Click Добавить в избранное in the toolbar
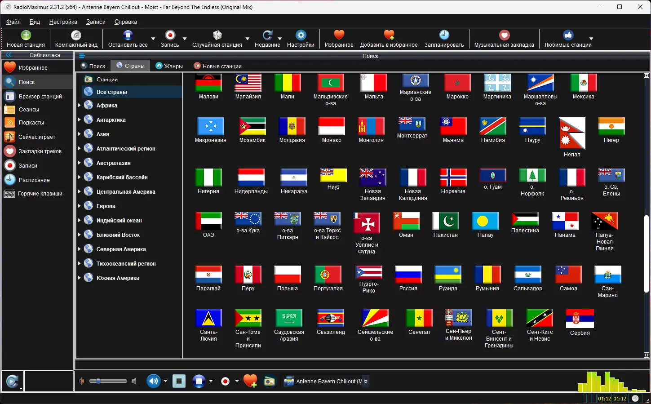This screenshot has height=404, width=651. pos(389,39)
